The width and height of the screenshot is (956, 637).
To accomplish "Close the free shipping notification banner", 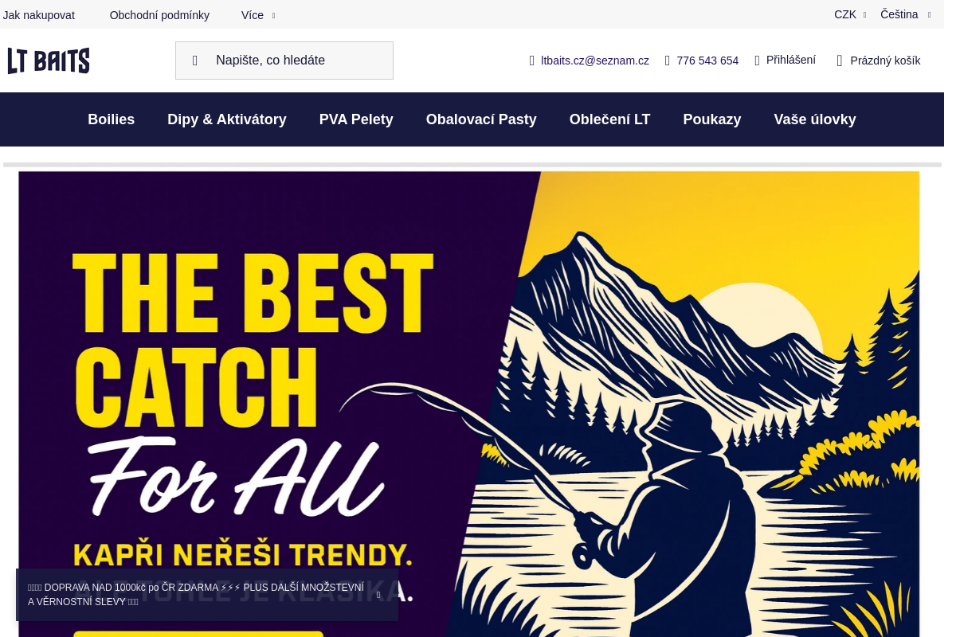I will (378, 595).
